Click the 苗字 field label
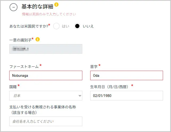This screenshot has height=132, width=171. click(94, 66)
